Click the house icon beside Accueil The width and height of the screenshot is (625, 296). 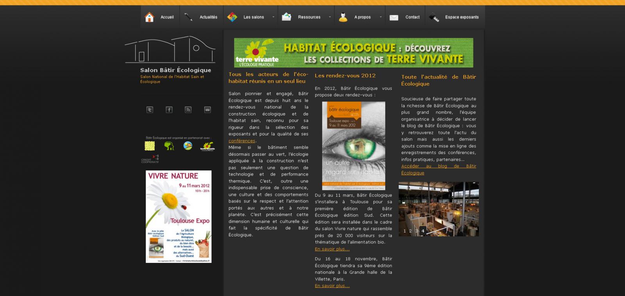(x=149, y=17)
